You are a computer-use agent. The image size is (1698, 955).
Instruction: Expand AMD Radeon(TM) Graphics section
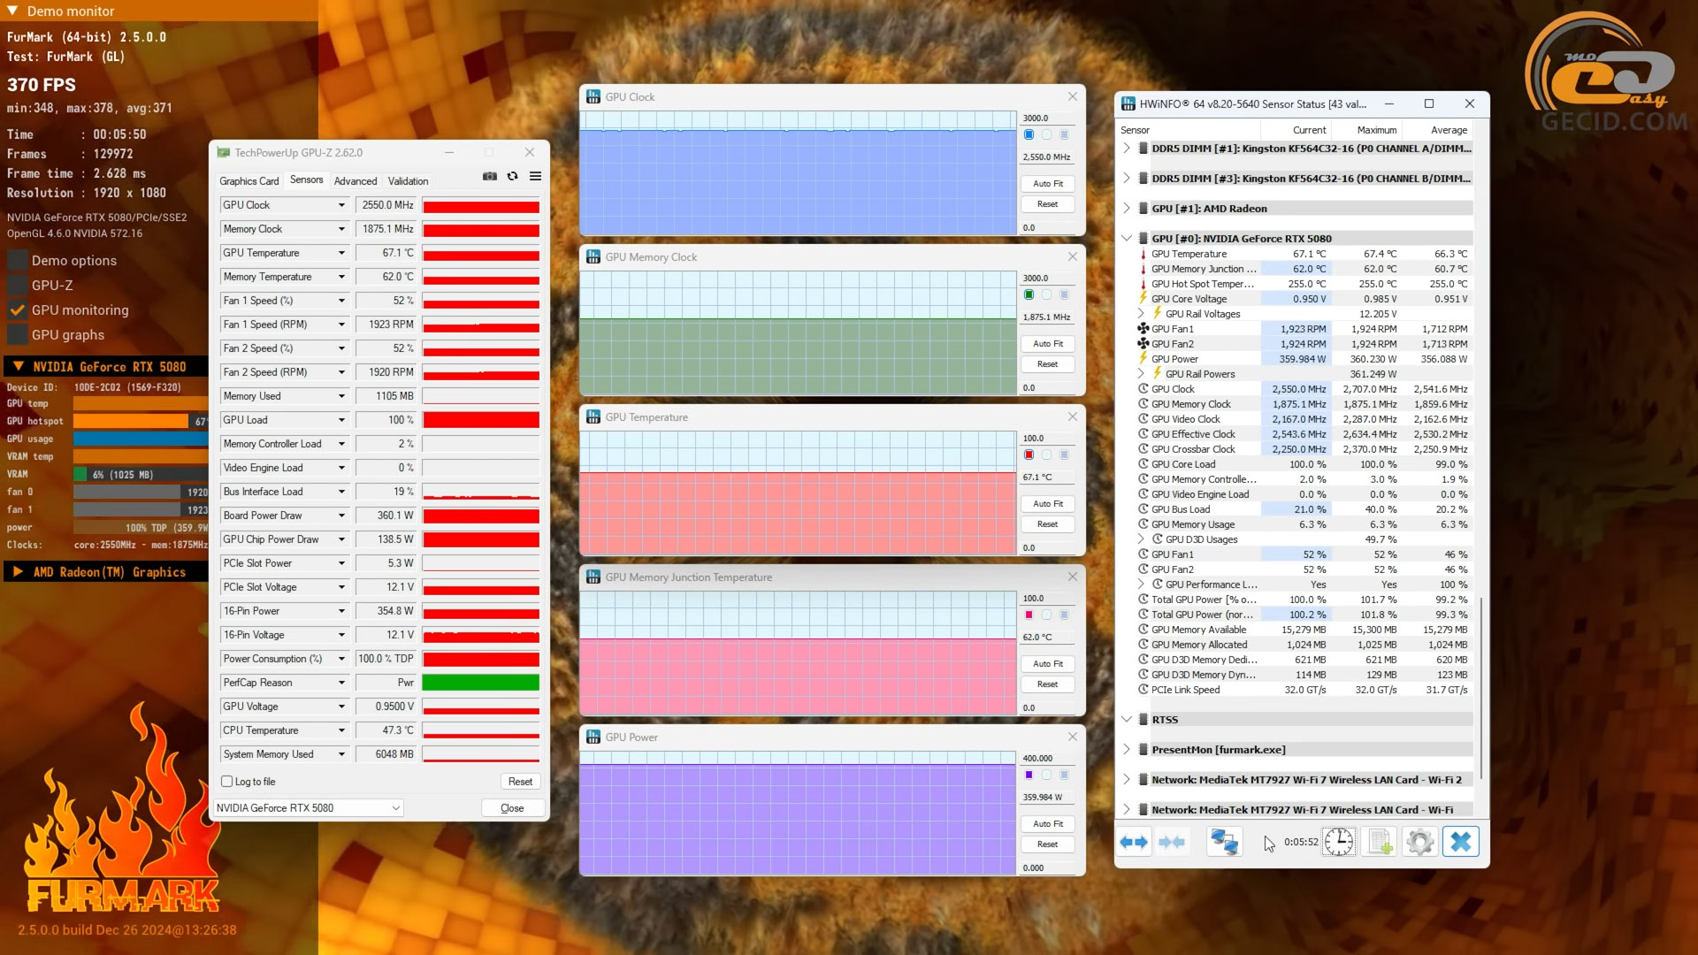click(18, 572)
